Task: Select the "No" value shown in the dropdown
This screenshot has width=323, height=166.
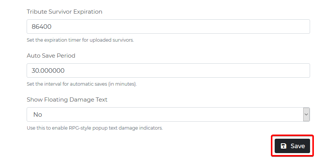Action: point(38,114)
